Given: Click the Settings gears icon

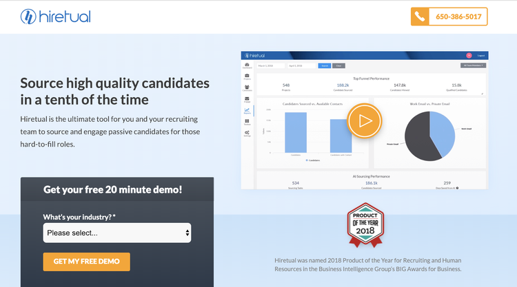Looking at the screenshot, I should [x=247, y=134].
